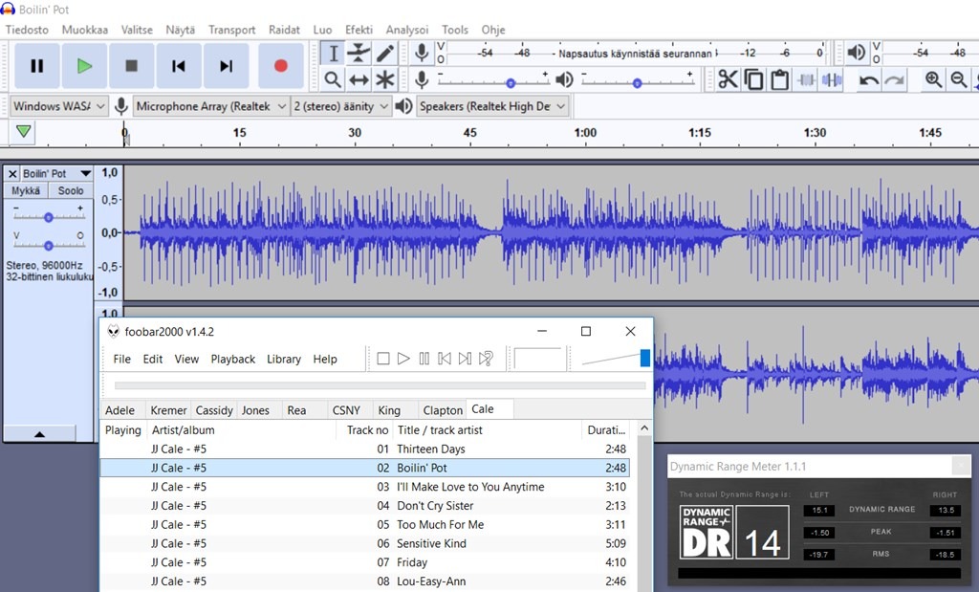
Task: Skip to start in Audacity transport
Action: click(179, 66)
